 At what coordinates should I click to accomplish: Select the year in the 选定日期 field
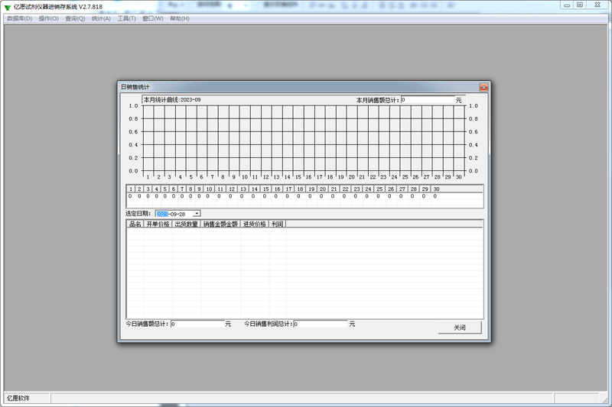pos(162,214)
